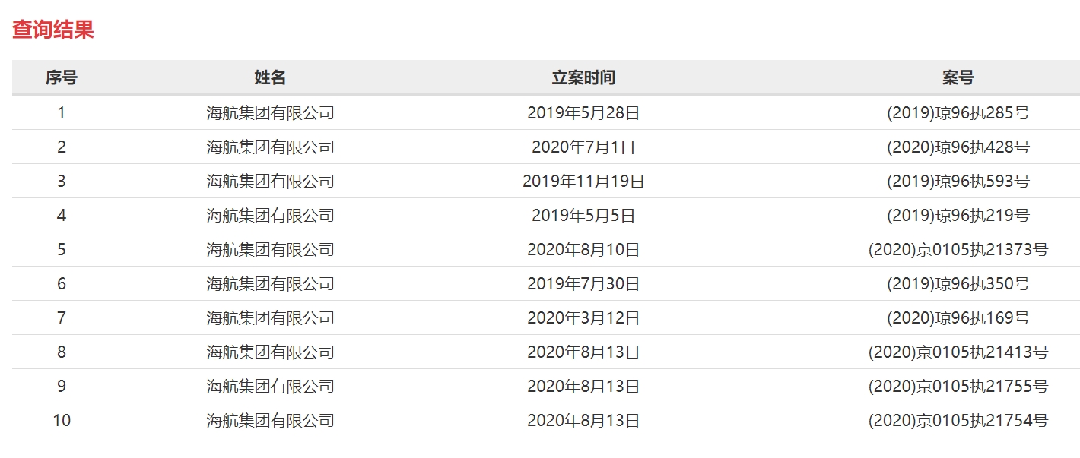Select 海航集团有限公司 in row 1
The width and height of the screenshot is (1080, 458).
[270, 113]
